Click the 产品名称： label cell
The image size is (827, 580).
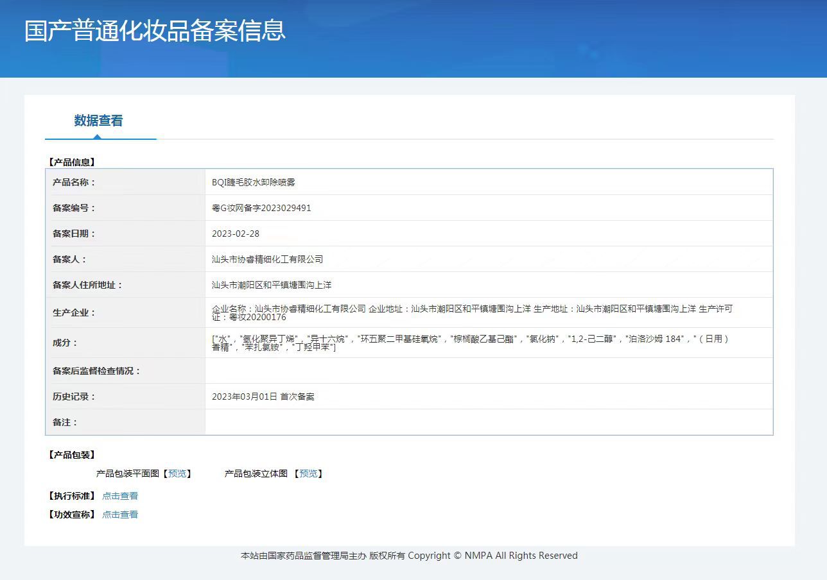[125, 182]
